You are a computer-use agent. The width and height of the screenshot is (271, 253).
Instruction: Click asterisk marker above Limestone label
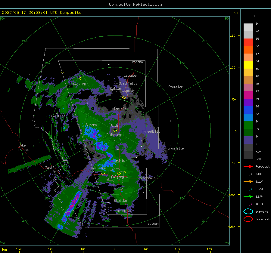[57, 113]
